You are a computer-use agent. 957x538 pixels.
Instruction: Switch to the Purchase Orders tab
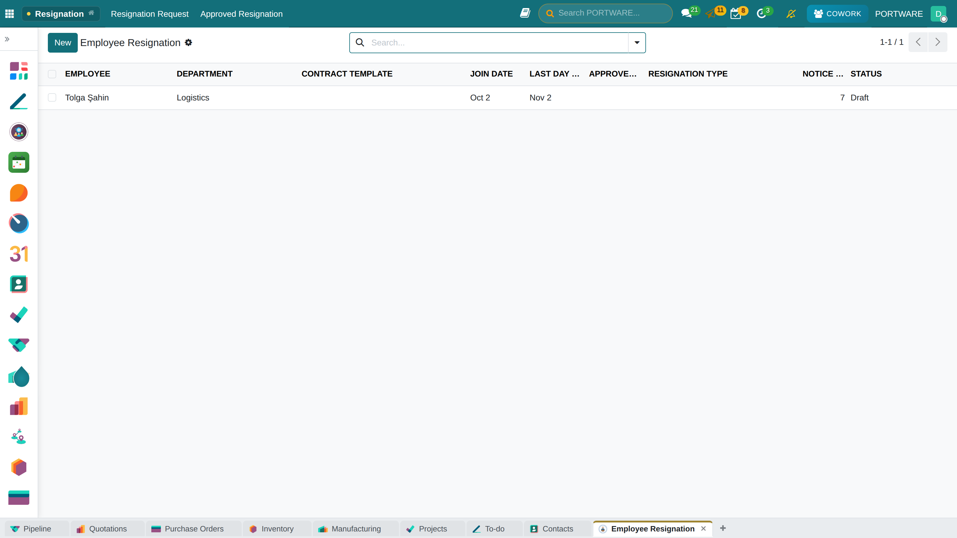[193, 529]
